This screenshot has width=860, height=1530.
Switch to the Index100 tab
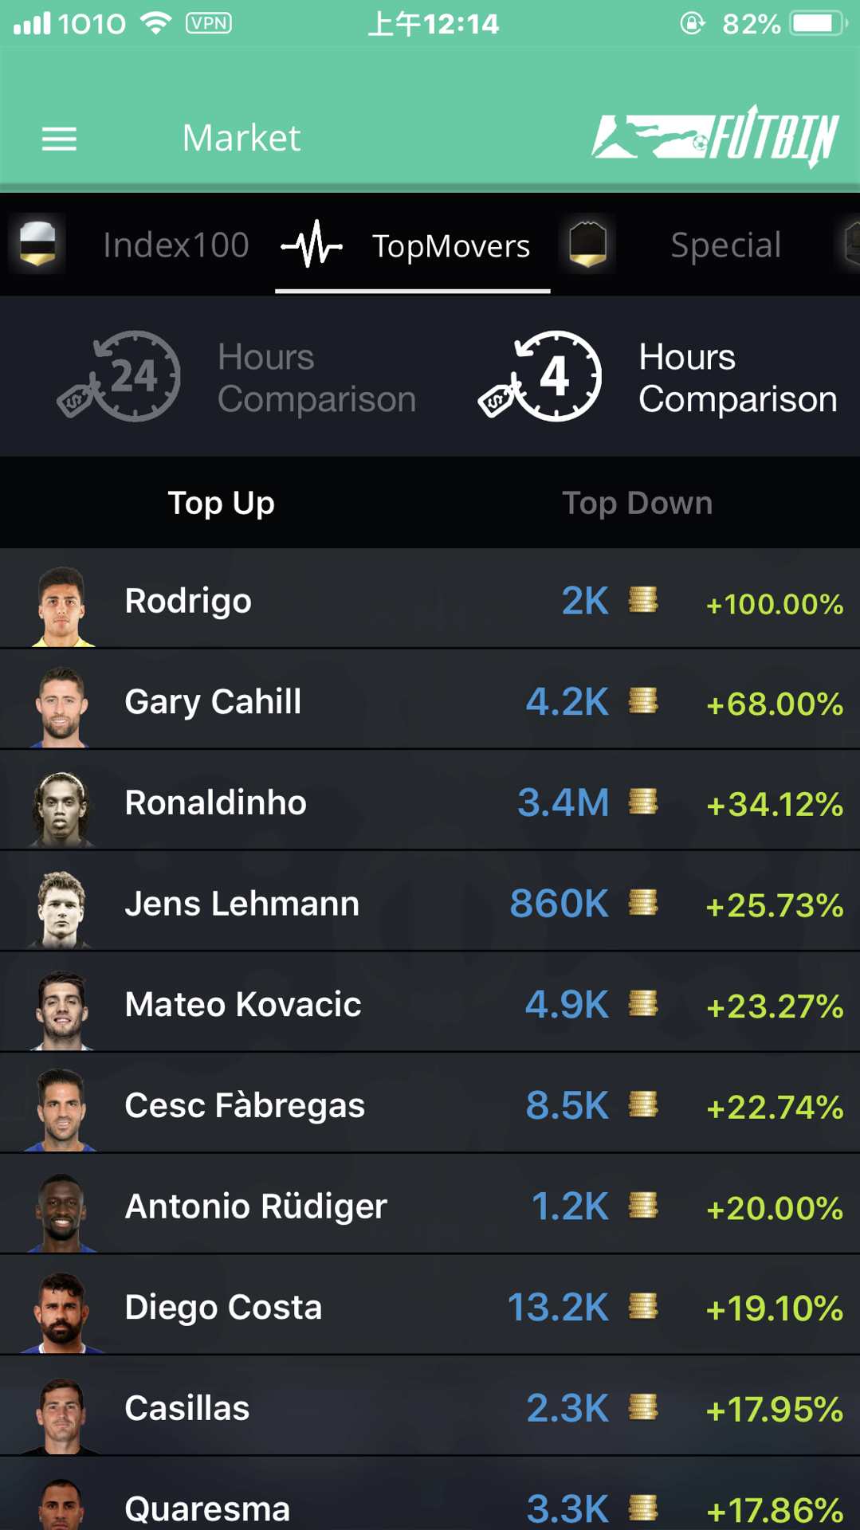point(176,245)
